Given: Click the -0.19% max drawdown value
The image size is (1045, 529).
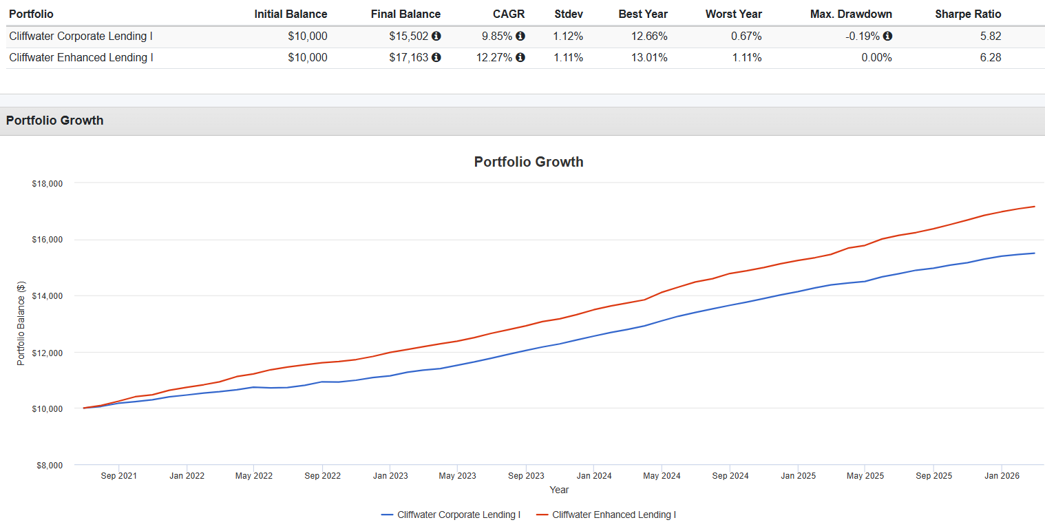Looking at the screenshot, I should click(x=863, y=37).
